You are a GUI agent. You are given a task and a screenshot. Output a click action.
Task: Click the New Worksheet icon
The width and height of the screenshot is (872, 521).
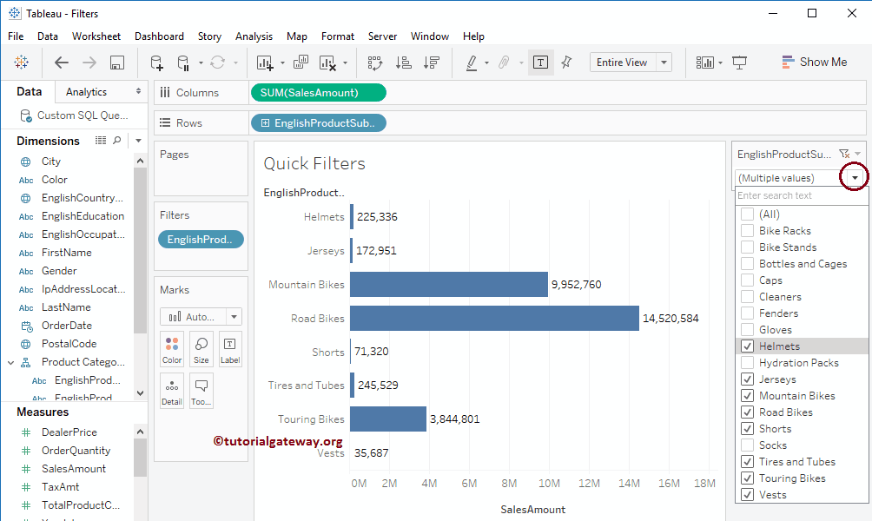click(x=265, y=63)
